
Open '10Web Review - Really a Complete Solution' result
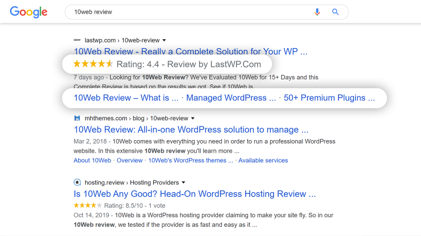[x=191, y=51]
